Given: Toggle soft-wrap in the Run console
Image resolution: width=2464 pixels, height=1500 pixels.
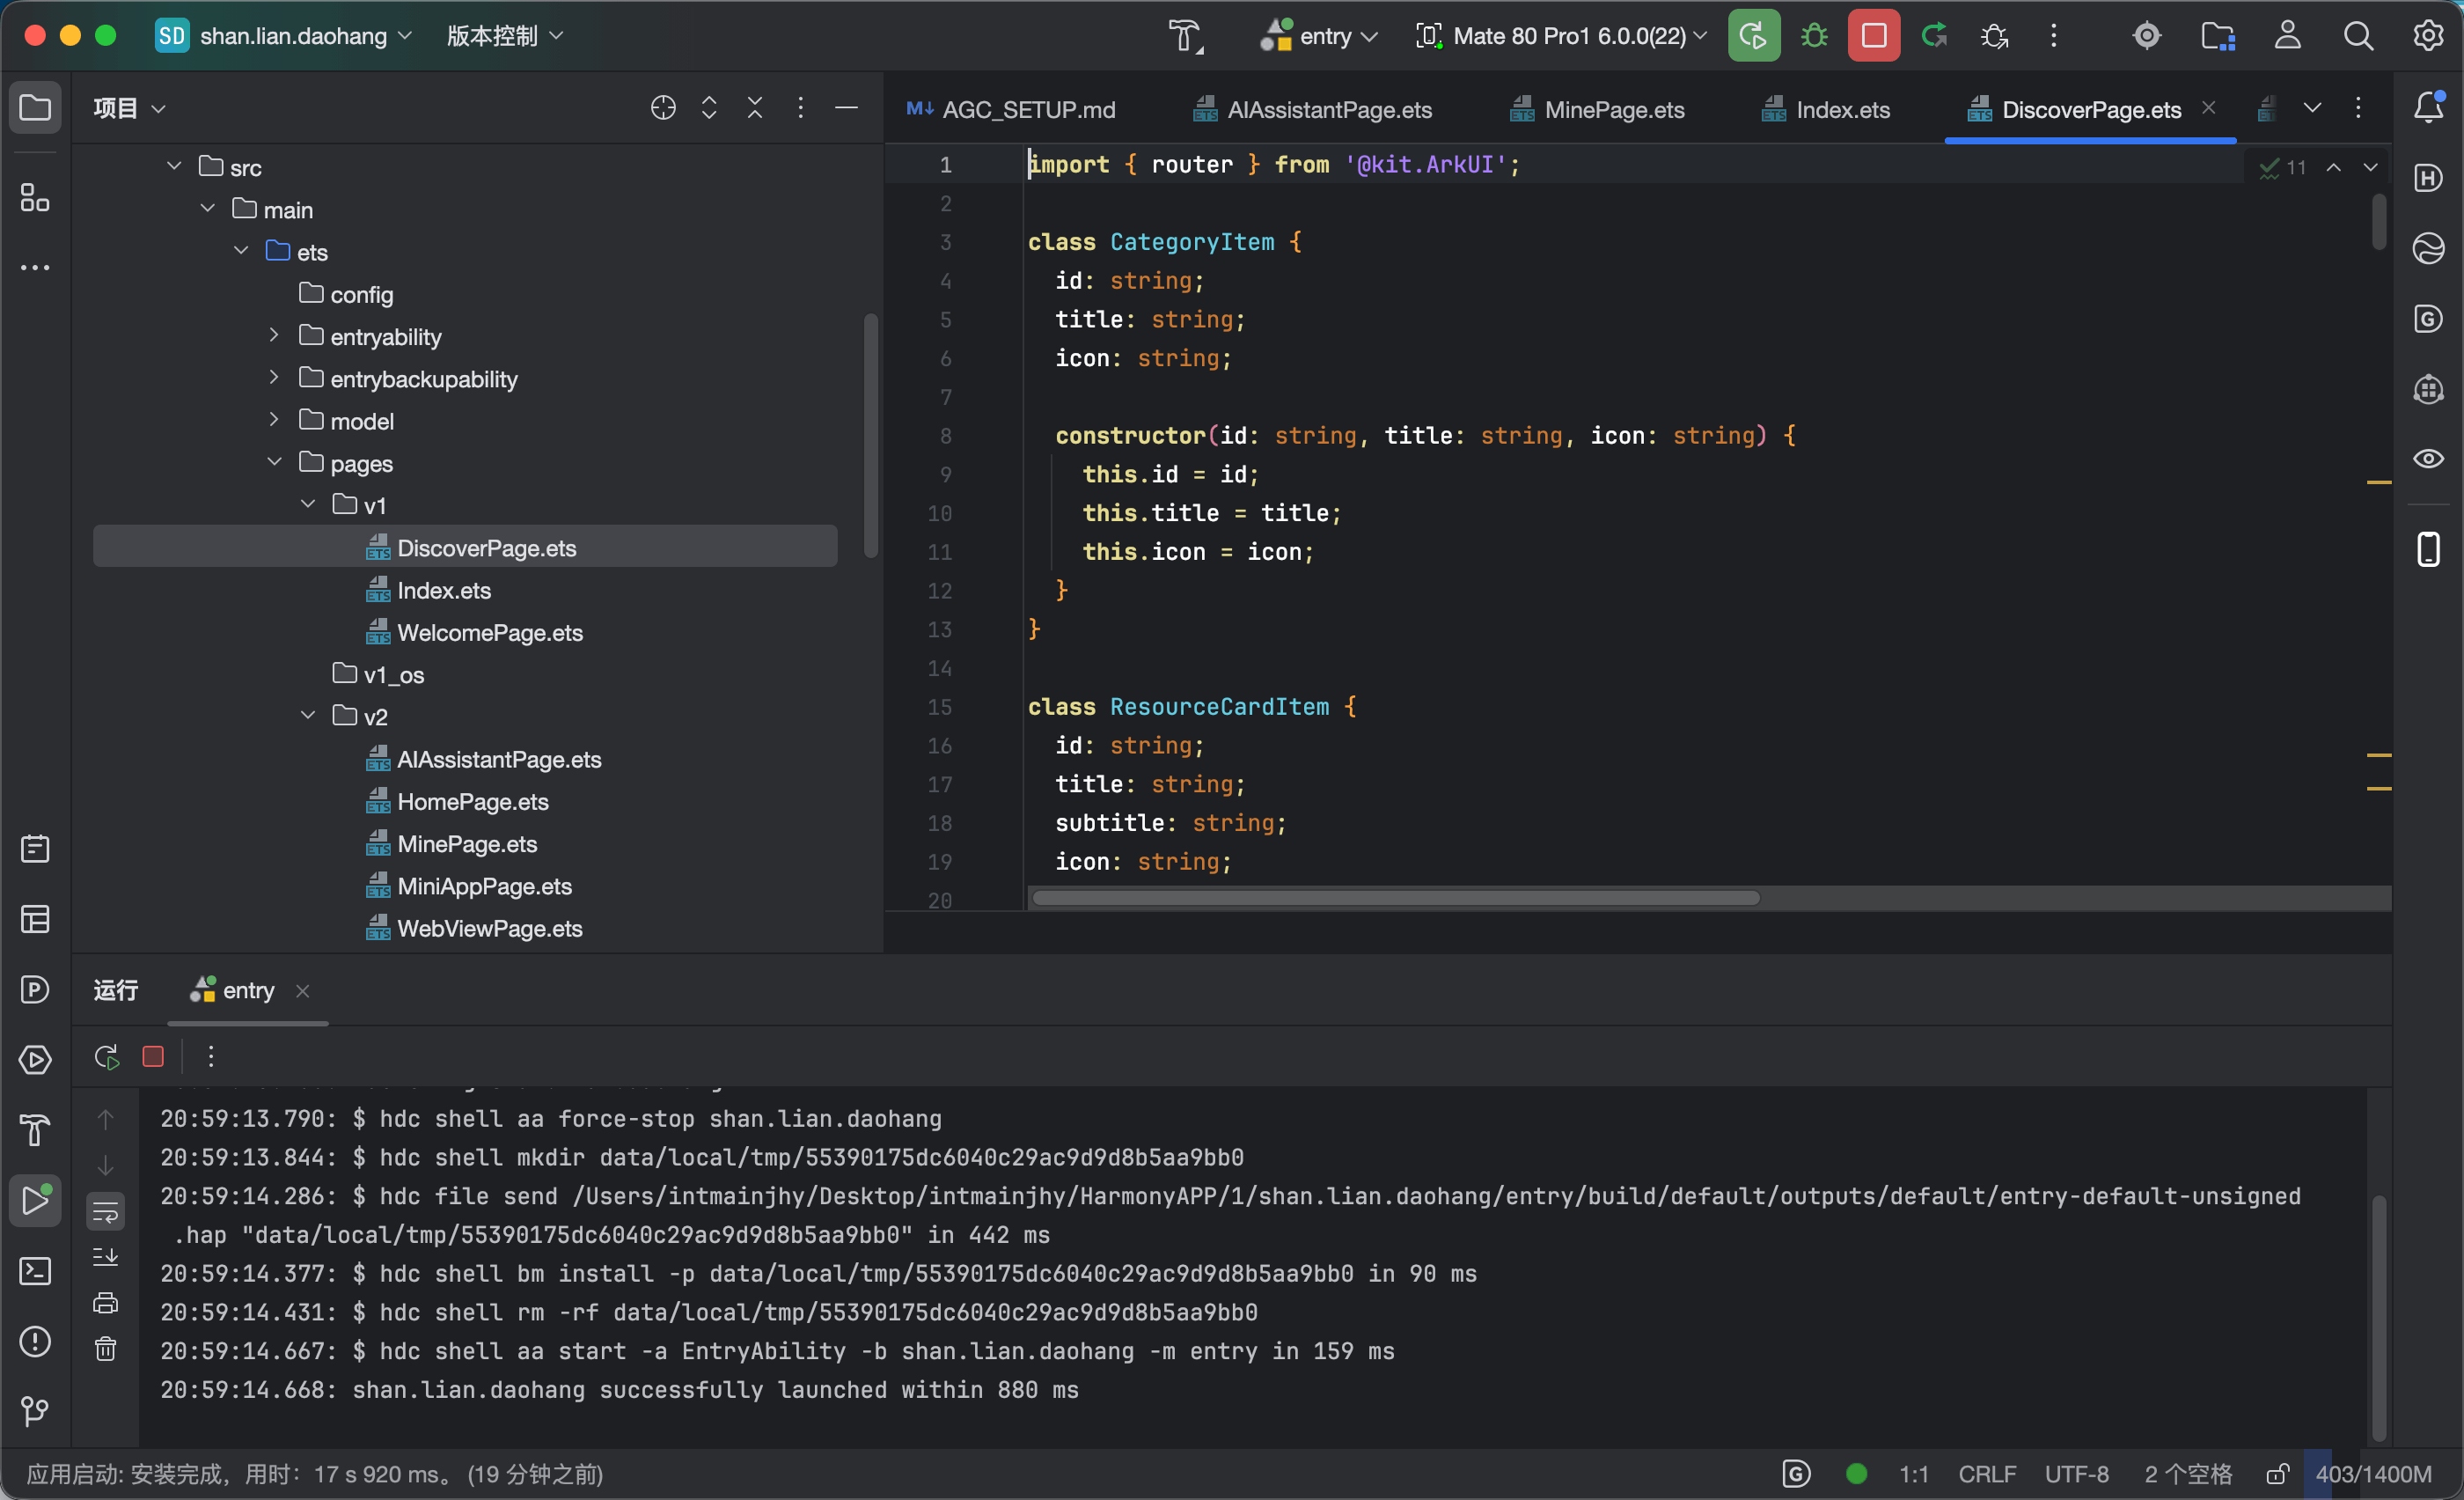Looking at the screenshot, I should tap(105, 1212).
